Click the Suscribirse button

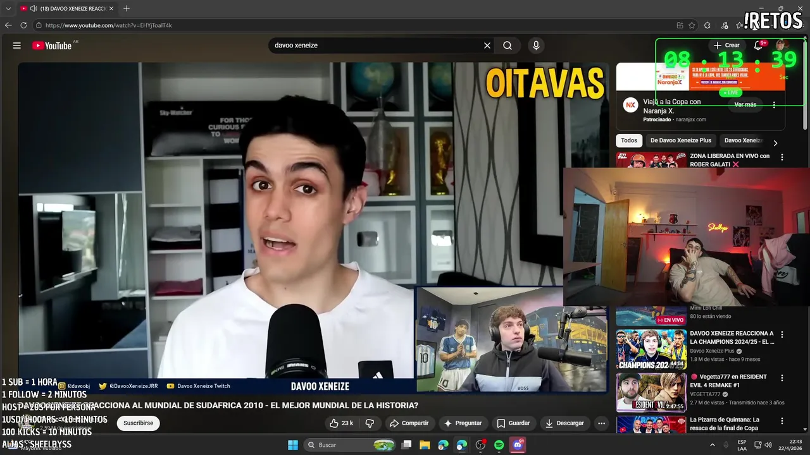138,423
